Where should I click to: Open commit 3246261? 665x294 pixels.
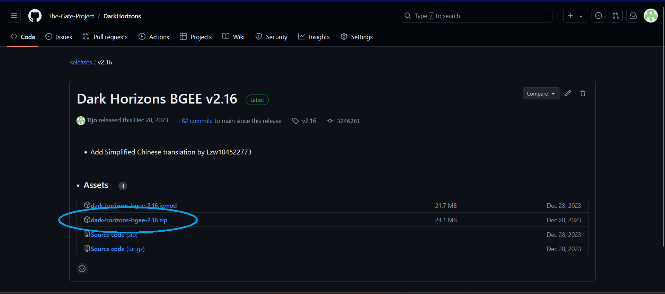(x=348, y=121)
